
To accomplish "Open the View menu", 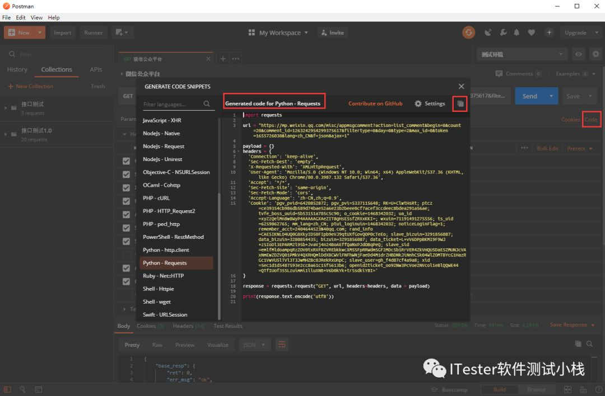I will (36, 17).
